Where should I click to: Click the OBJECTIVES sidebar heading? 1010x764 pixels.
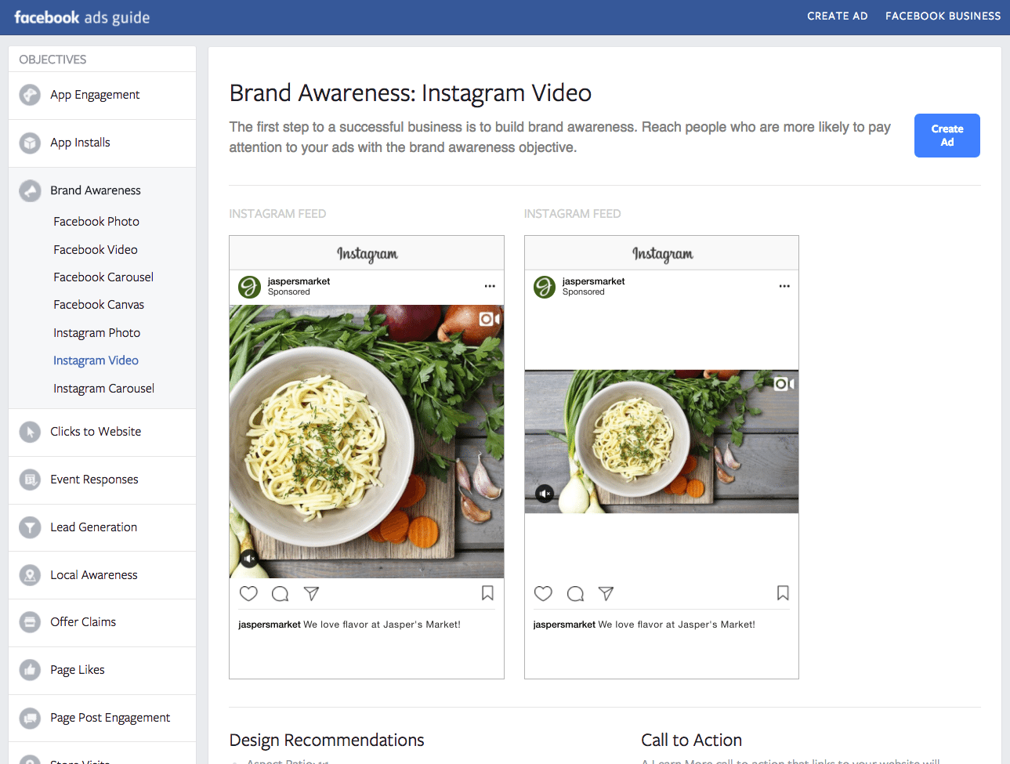pos(52,60)
